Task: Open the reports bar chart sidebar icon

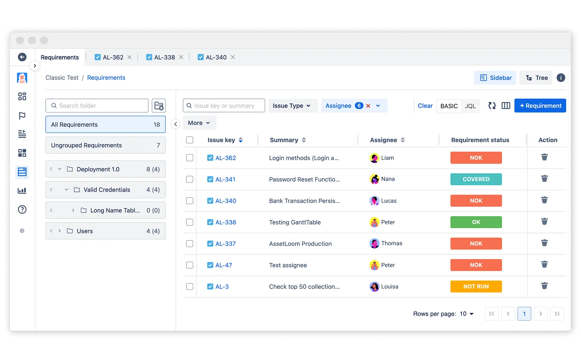Action: point(22,191)
